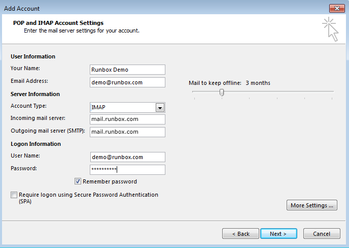The width and height of the screenshot is (349, 248).
Task: Click the rightmost tick of the offline mail slider
Action: 332,98
